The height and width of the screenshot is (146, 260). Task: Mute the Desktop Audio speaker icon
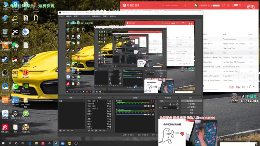tap(149, 106)
